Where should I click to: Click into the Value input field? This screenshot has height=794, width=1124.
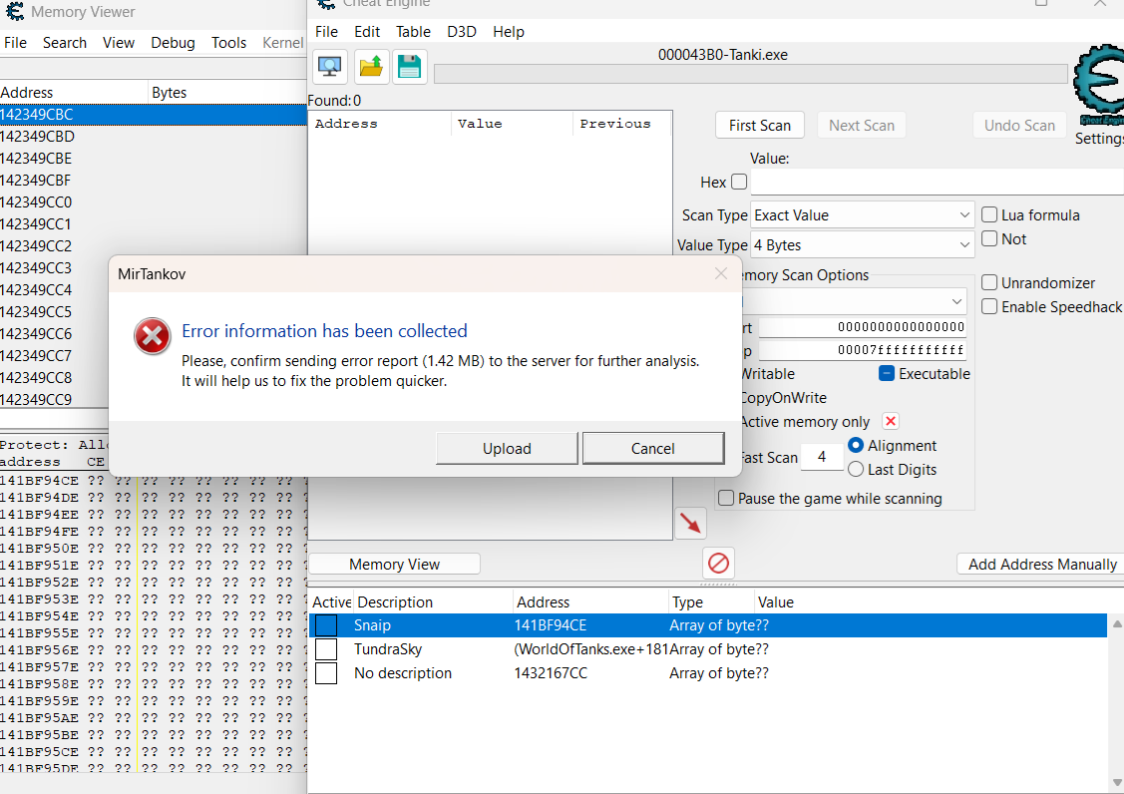click(937, 182)
